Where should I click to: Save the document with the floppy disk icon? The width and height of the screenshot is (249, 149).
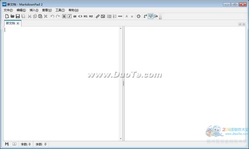tap(18, 16)
